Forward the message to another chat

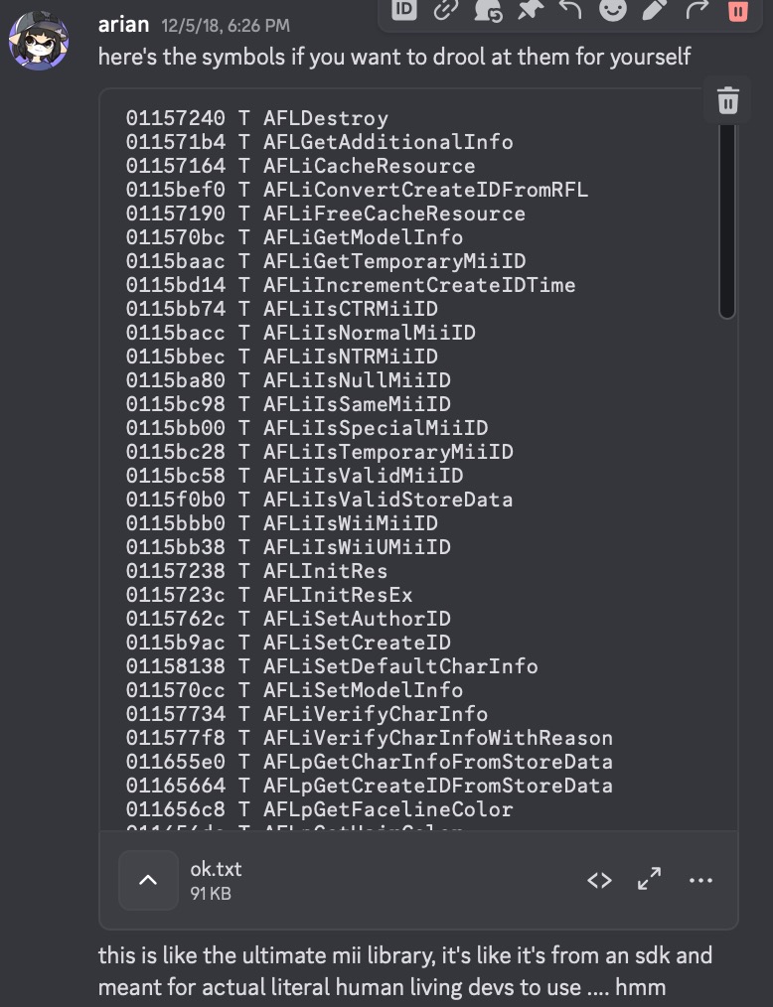click(x=696, y=9)
